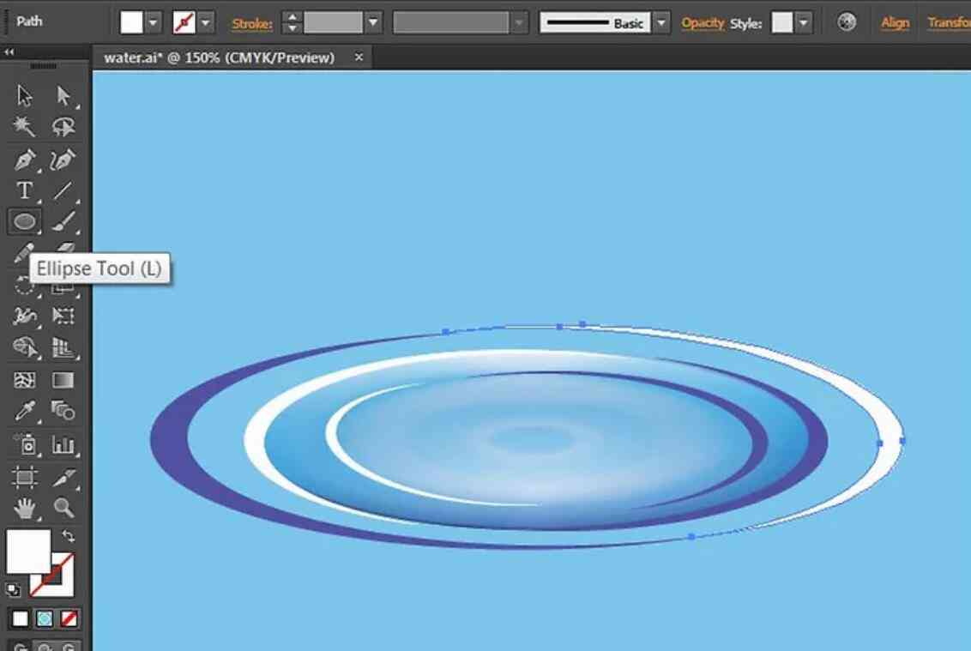The width and height of the screenshot is (971, 651).
Task: Open the fill color dropdown arrow
Action: coord(153,23)
